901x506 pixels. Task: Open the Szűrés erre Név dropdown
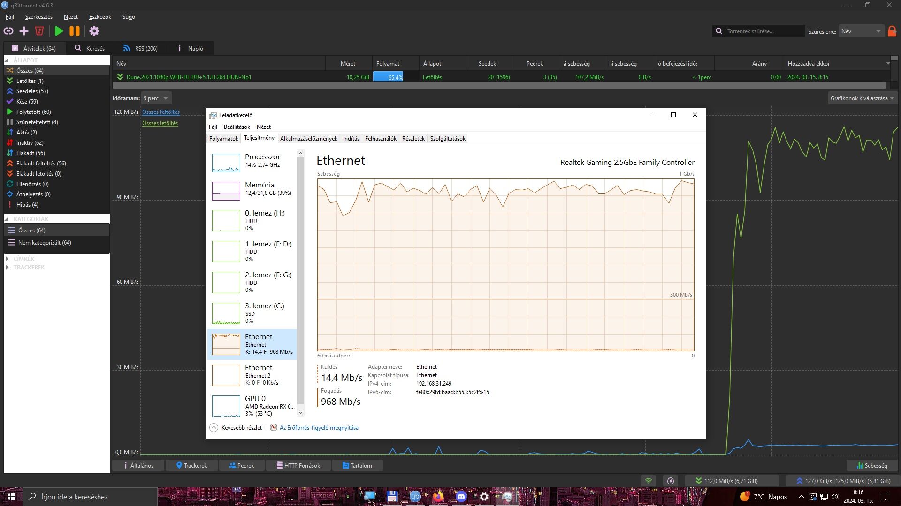click(862, 31)
